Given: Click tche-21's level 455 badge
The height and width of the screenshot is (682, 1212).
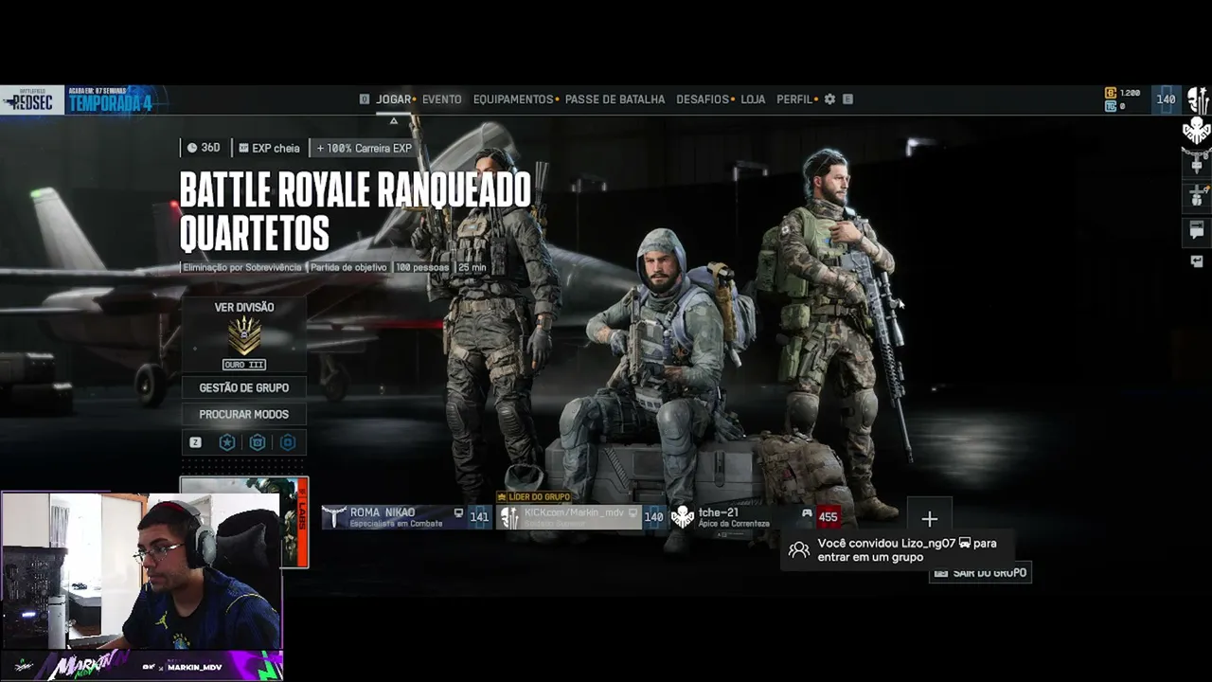Looking at the screenshot, I should coord(829,517).
